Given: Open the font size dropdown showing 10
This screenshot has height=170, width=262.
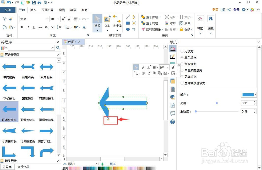Looking at the screenshot, I should tap(59, 19).
